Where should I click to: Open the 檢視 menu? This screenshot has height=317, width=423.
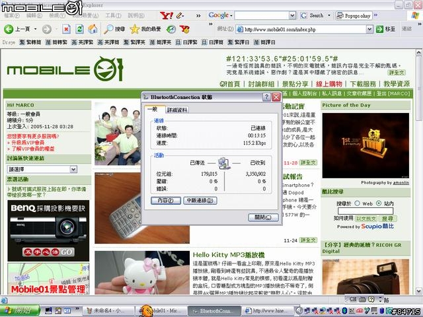(58, 15)
